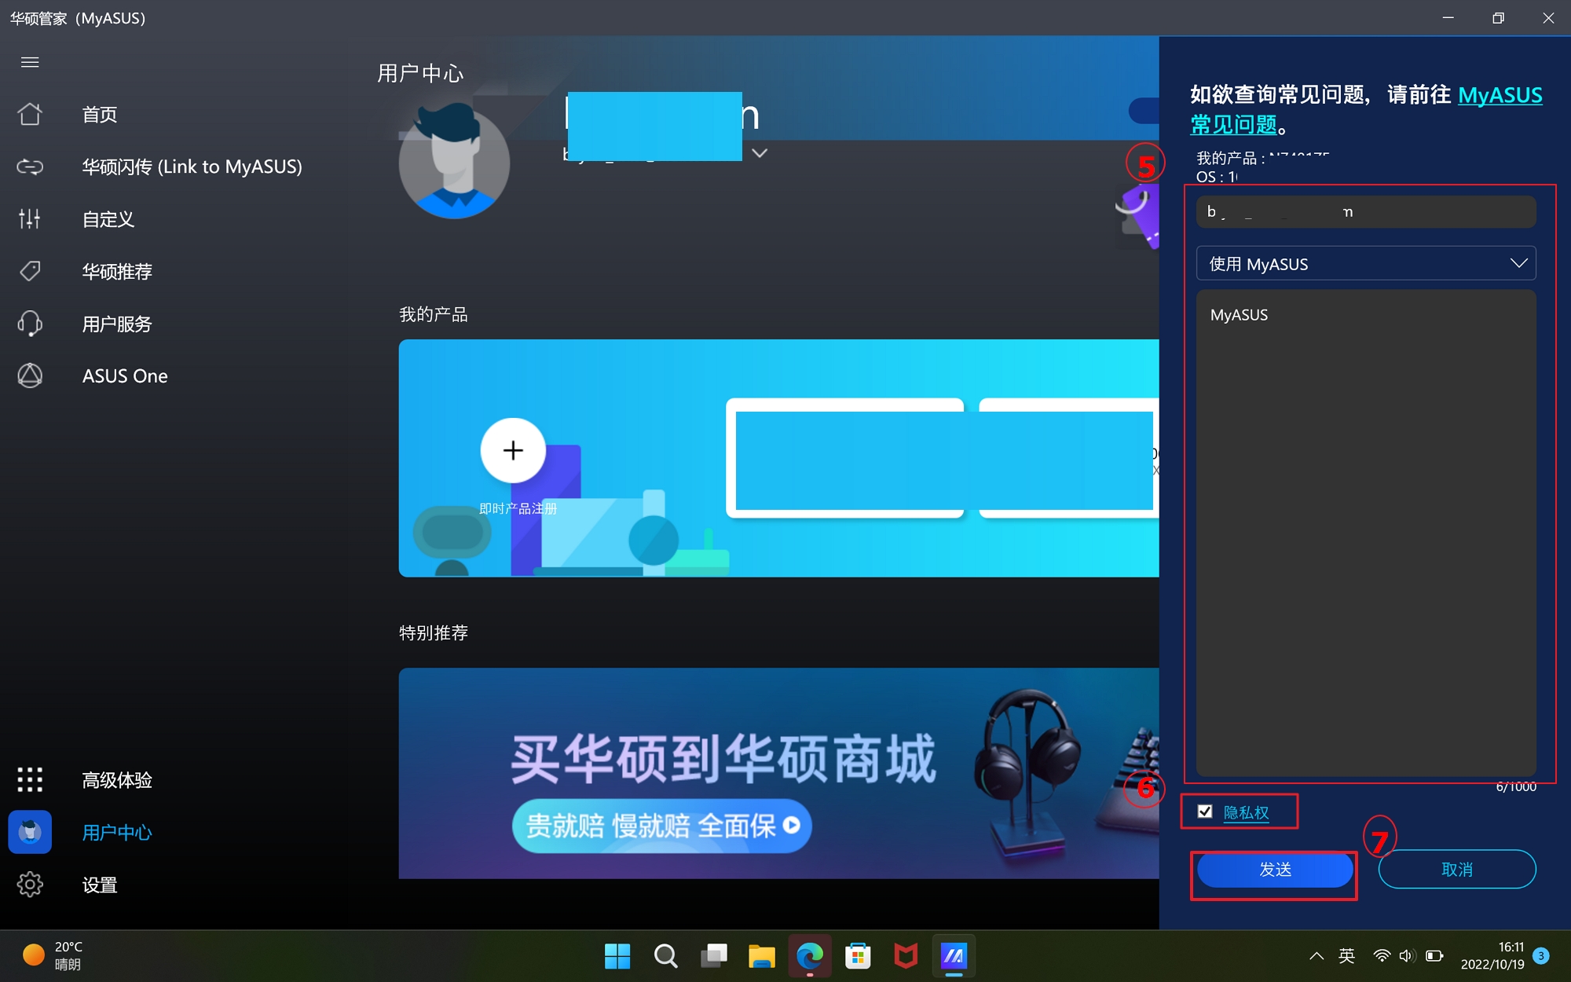Open the clock and date 2022/10/19
Image resolution: width=1571 pixels, height=982 pixels.
click(1492, 956)
